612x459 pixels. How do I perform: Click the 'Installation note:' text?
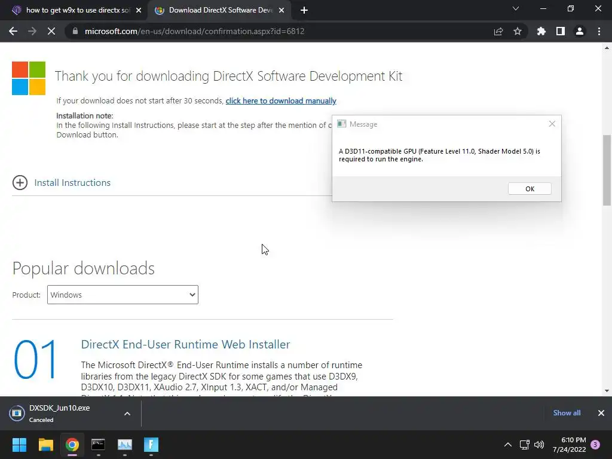tap(85, 115)
